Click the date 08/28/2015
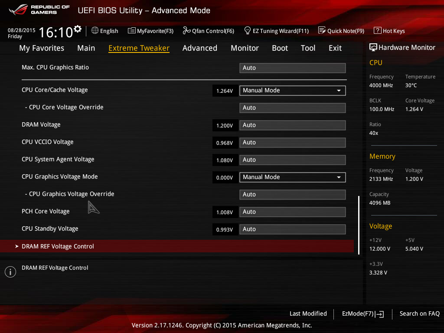Image resolution: width=444 pixels, height=333 pixels. point(22,30)
